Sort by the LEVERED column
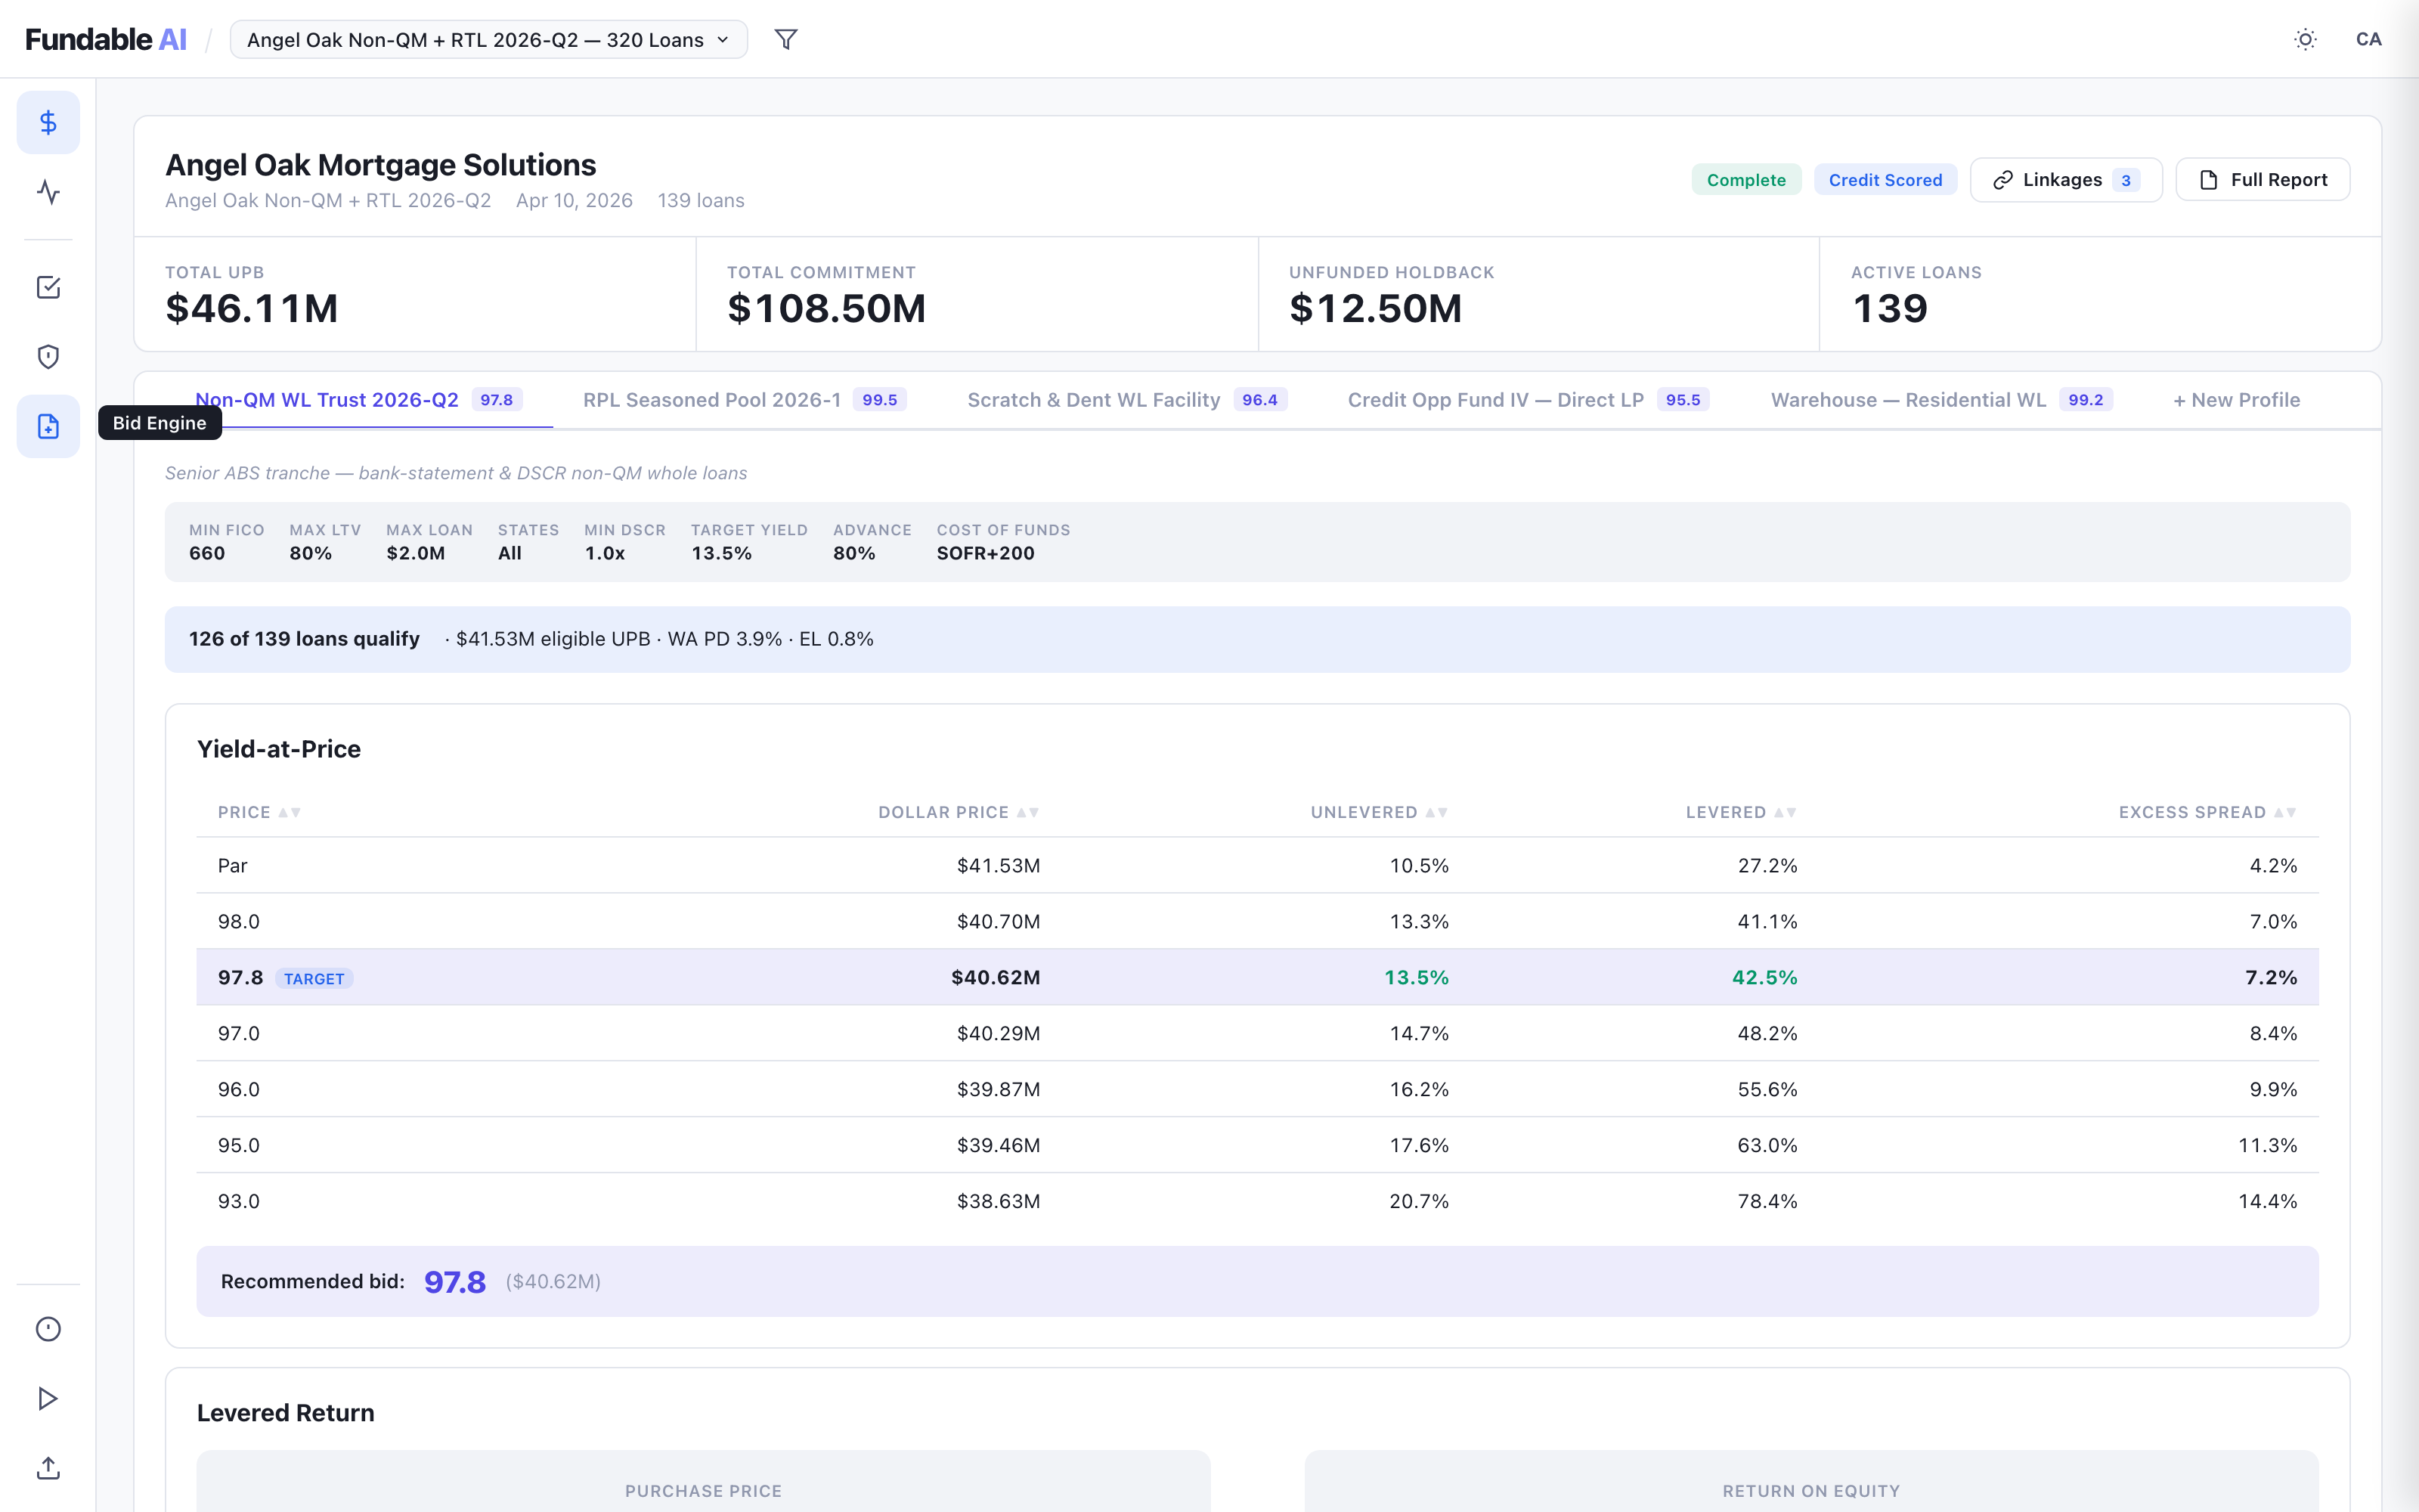The image size is (2419, 1512). point(1741,812)
